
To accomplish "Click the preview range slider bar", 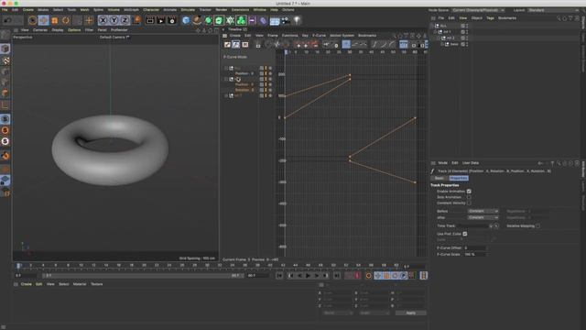I will [x=142, y=275].
